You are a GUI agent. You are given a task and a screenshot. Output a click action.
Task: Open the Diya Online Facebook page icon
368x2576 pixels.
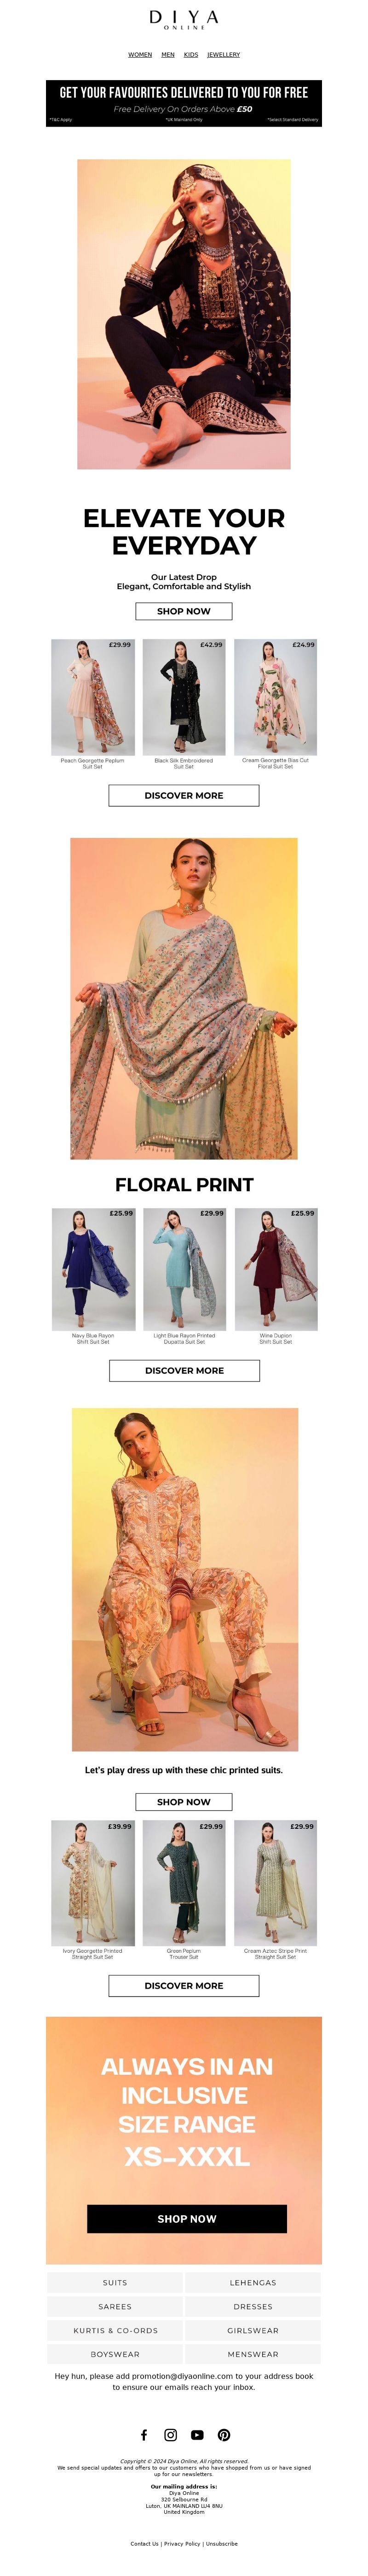click(144, 2435)
